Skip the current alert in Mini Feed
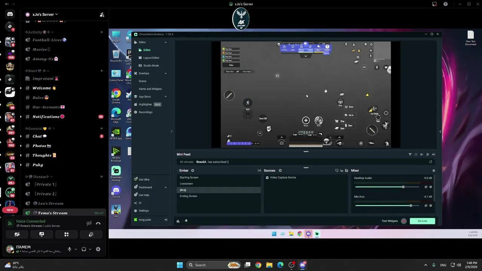This screenshot has height=271, width=482. pyautogui.click(x=422, y=154)
